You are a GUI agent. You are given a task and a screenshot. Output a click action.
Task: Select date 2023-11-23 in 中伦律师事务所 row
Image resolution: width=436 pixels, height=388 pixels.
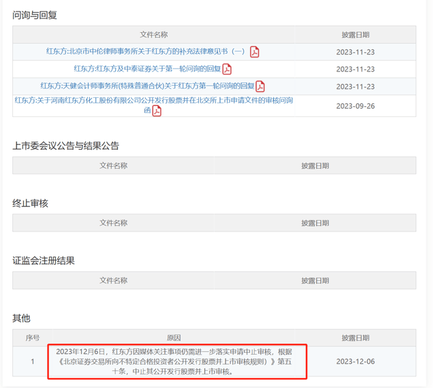pyautogui.click(x=356, y=52)
